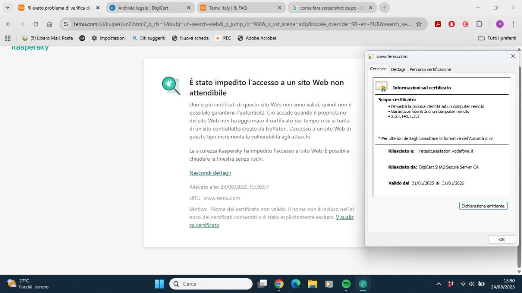Image resolution: width=522 pixels, height=293 pixels.
Task: Open the Adobe Acrobat extension icon
Action: click(x=438, y=24)
